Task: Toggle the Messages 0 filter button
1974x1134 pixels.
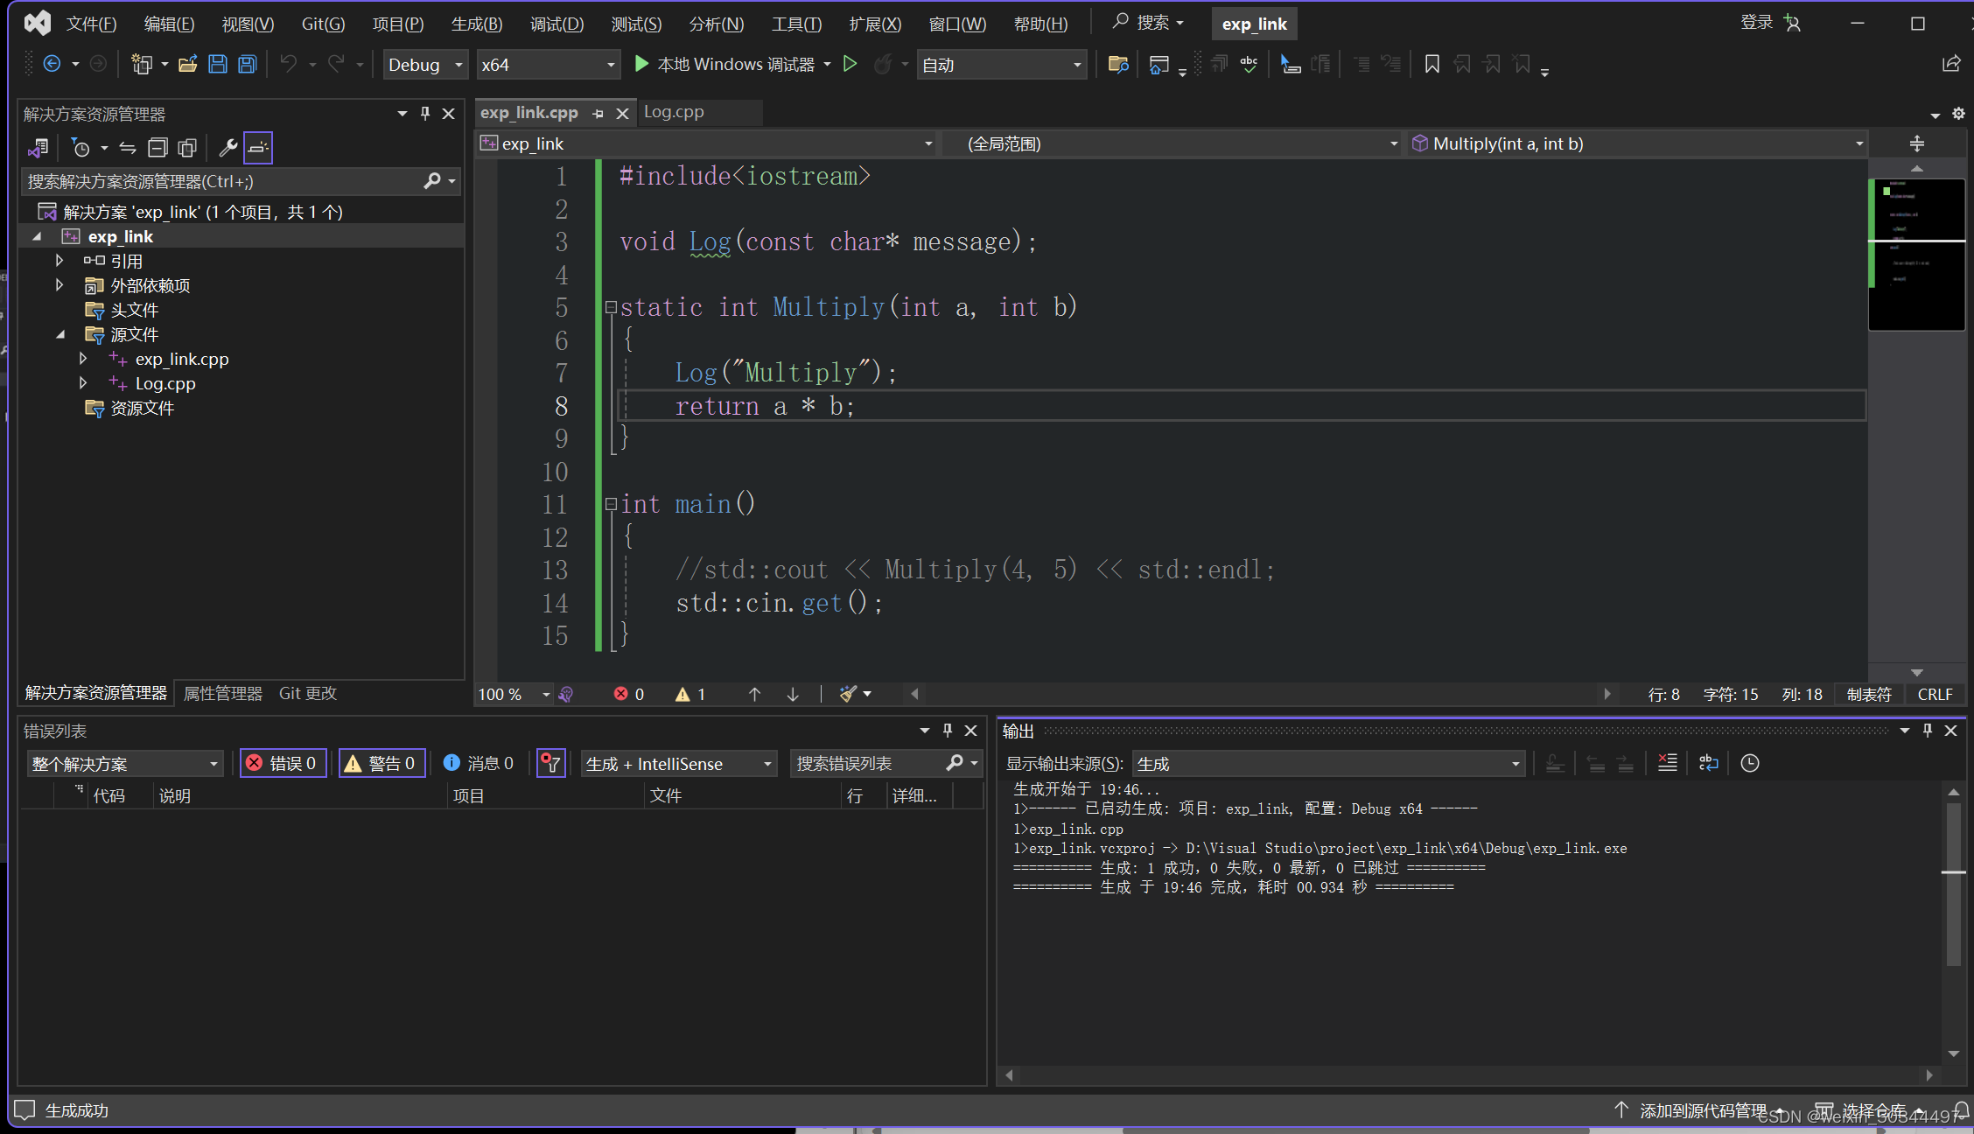Action: click(x=479, y=763)
